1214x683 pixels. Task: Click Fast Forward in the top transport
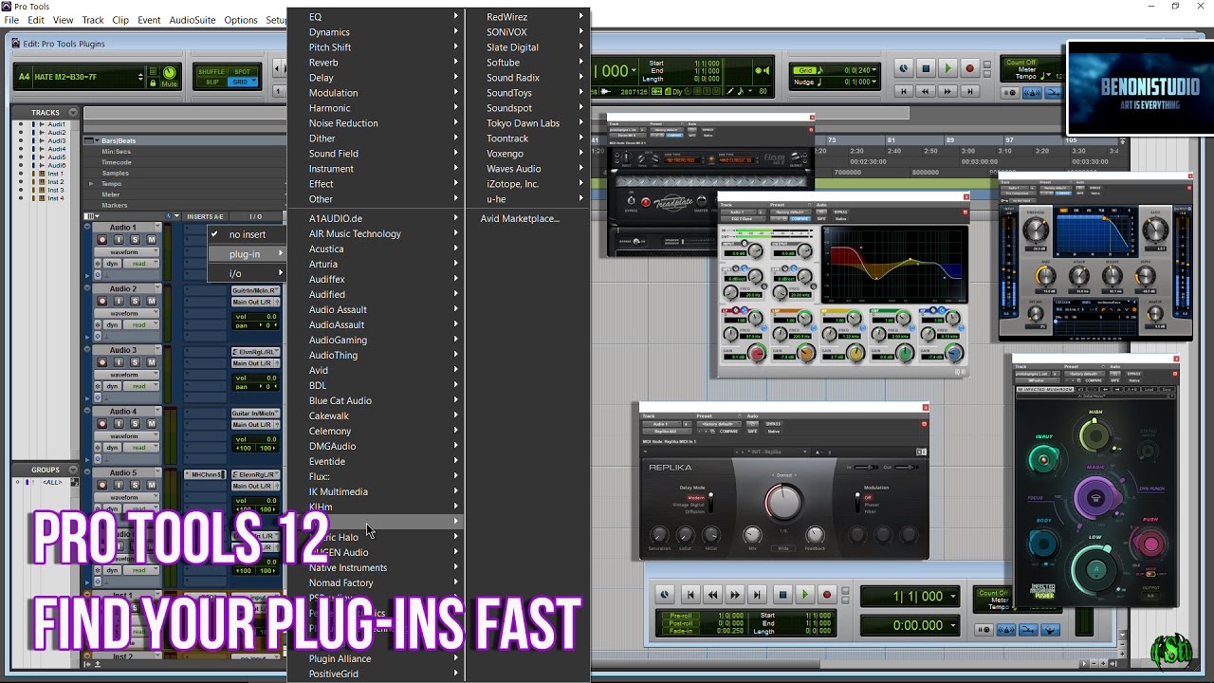[x=947, y=91]
